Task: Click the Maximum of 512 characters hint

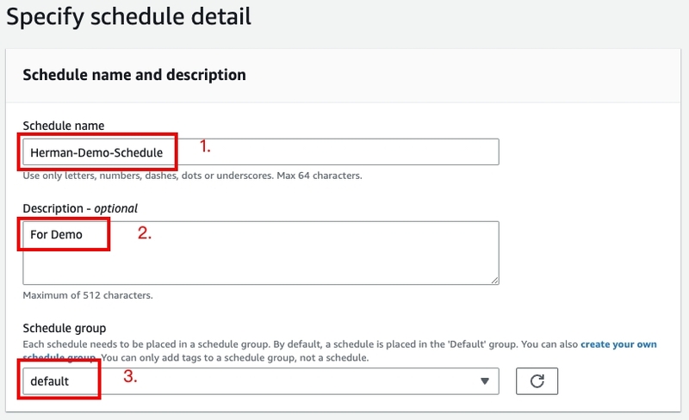Action: pyautogui.click(x=88, y=295)
